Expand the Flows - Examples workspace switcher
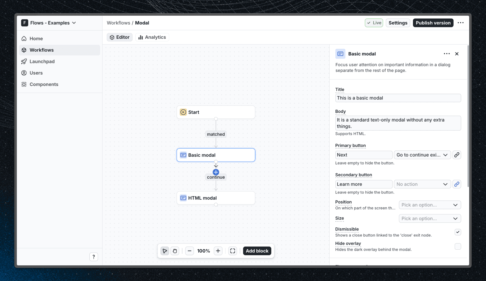 pyautogui.click(x=49, y=23)
